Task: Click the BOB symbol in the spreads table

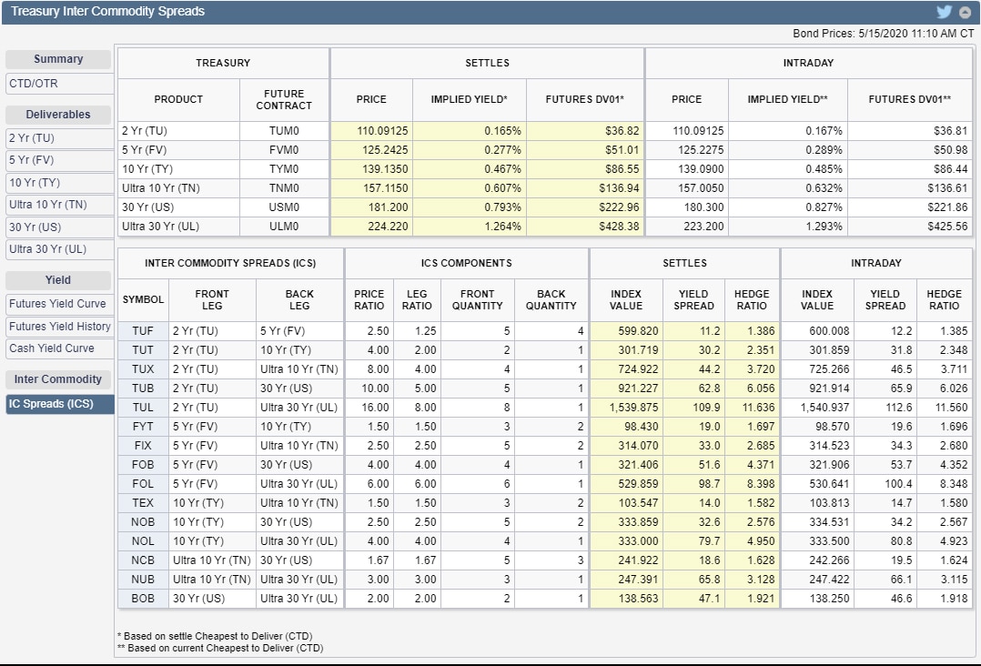Action: click(x=143, y=599)
